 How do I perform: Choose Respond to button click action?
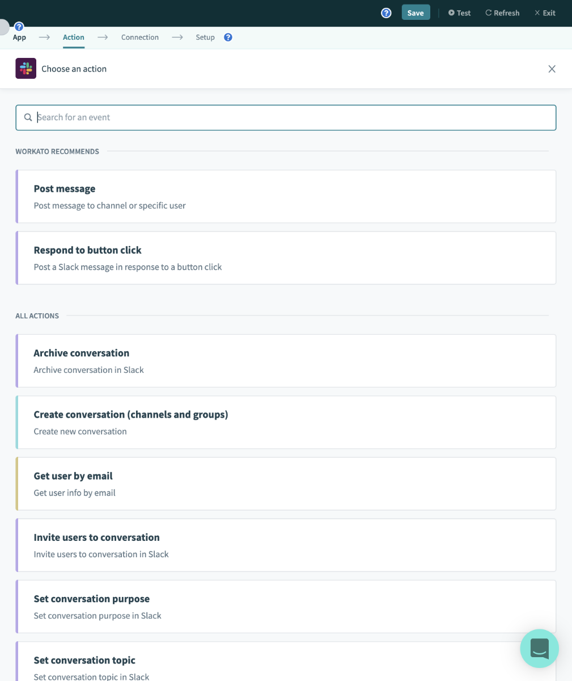286,258
